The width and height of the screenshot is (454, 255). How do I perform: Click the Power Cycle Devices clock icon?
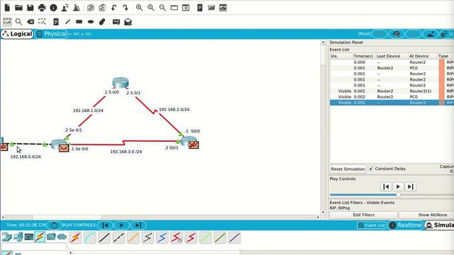point(54,225)
